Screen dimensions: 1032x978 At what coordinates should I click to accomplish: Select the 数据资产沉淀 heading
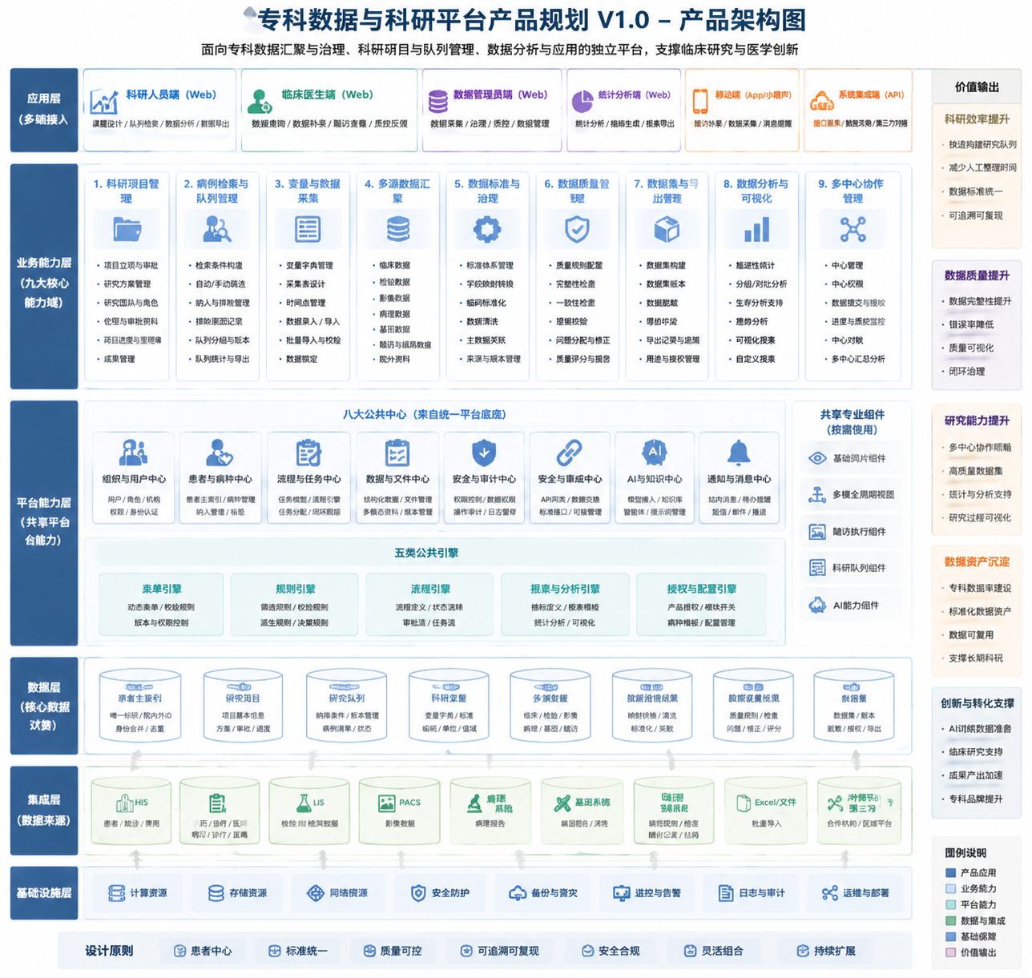pyautogui.click(x=977, y=561)
